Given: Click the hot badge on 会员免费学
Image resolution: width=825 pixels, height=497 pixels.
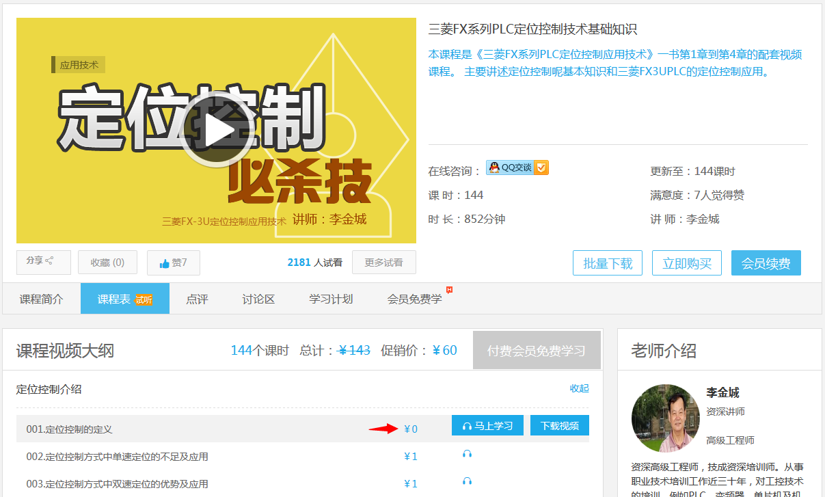Looking at the screenshot, I should click(449, 290).
